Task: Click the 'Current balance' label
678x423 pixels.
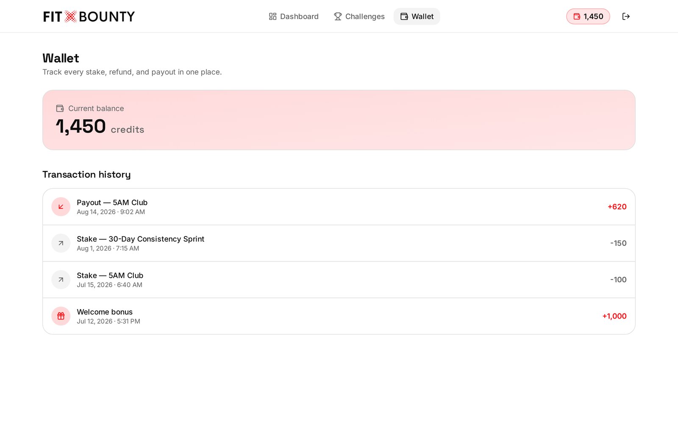Action: [96, 109]
